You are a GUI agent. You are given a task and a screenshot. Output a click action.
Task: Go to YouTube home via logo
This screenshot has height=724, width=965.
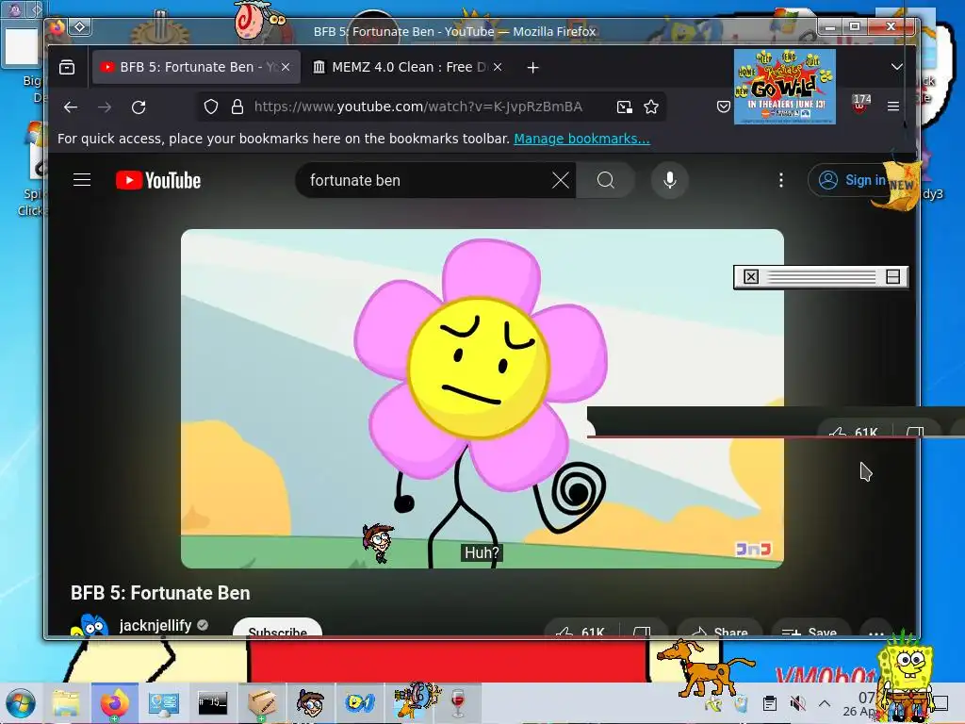tap(158, 180)
